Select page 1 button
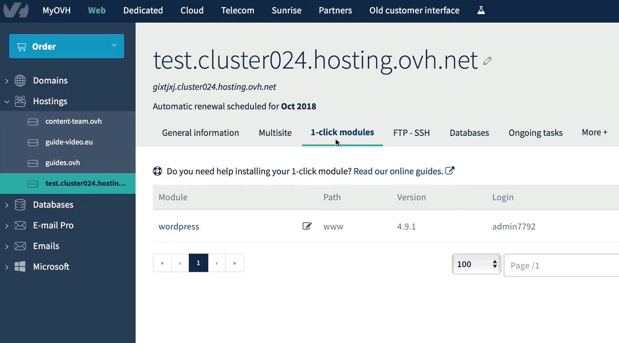Image resolution: width=619 pixels, height=343 pixels. pyautogui.click(x=198, y=263)
